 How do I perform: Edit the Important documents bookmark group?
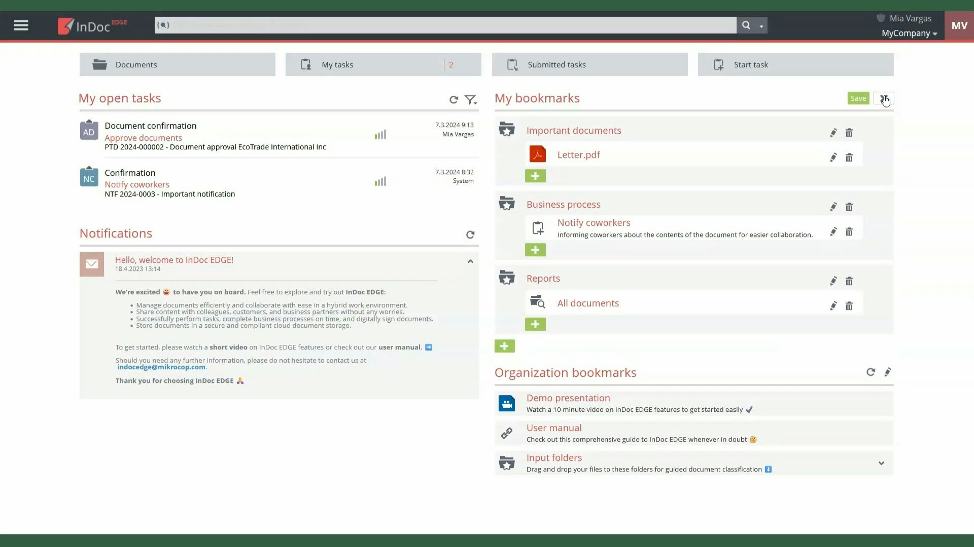(x=833, y=133)
